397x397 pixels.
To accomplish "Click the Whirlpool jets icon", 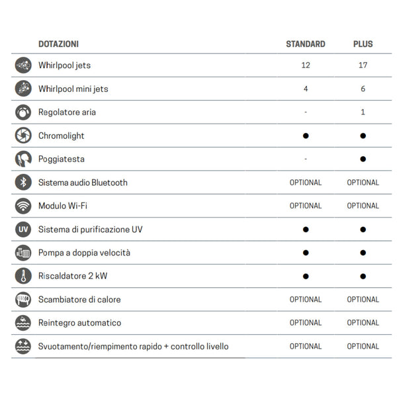I will [23, 65].
